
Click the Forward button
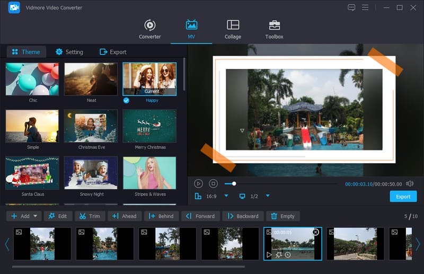pyautogui.click(x=200, y=216)
